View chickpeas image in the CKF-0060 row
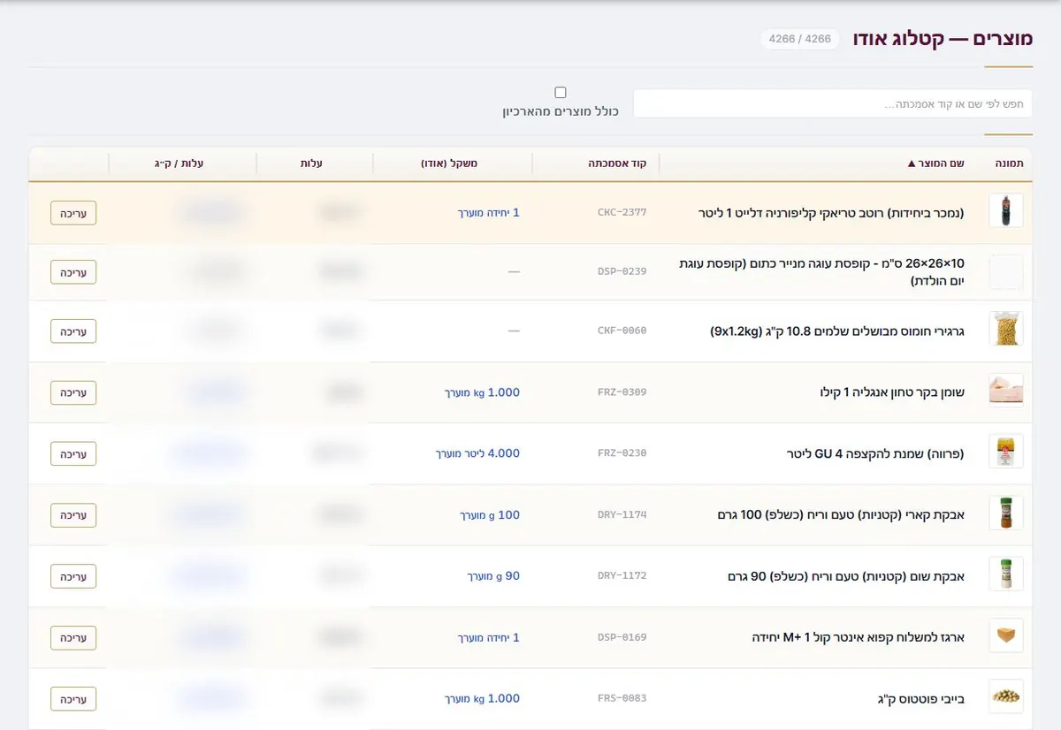This screenshot has height=730, width=1061. [x=1006, y=329]
